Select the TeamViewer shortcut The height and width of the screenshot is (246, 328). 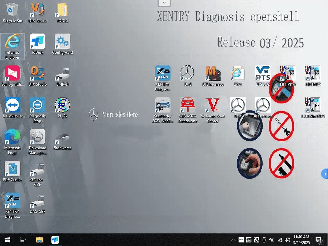(x=12, y=108)
